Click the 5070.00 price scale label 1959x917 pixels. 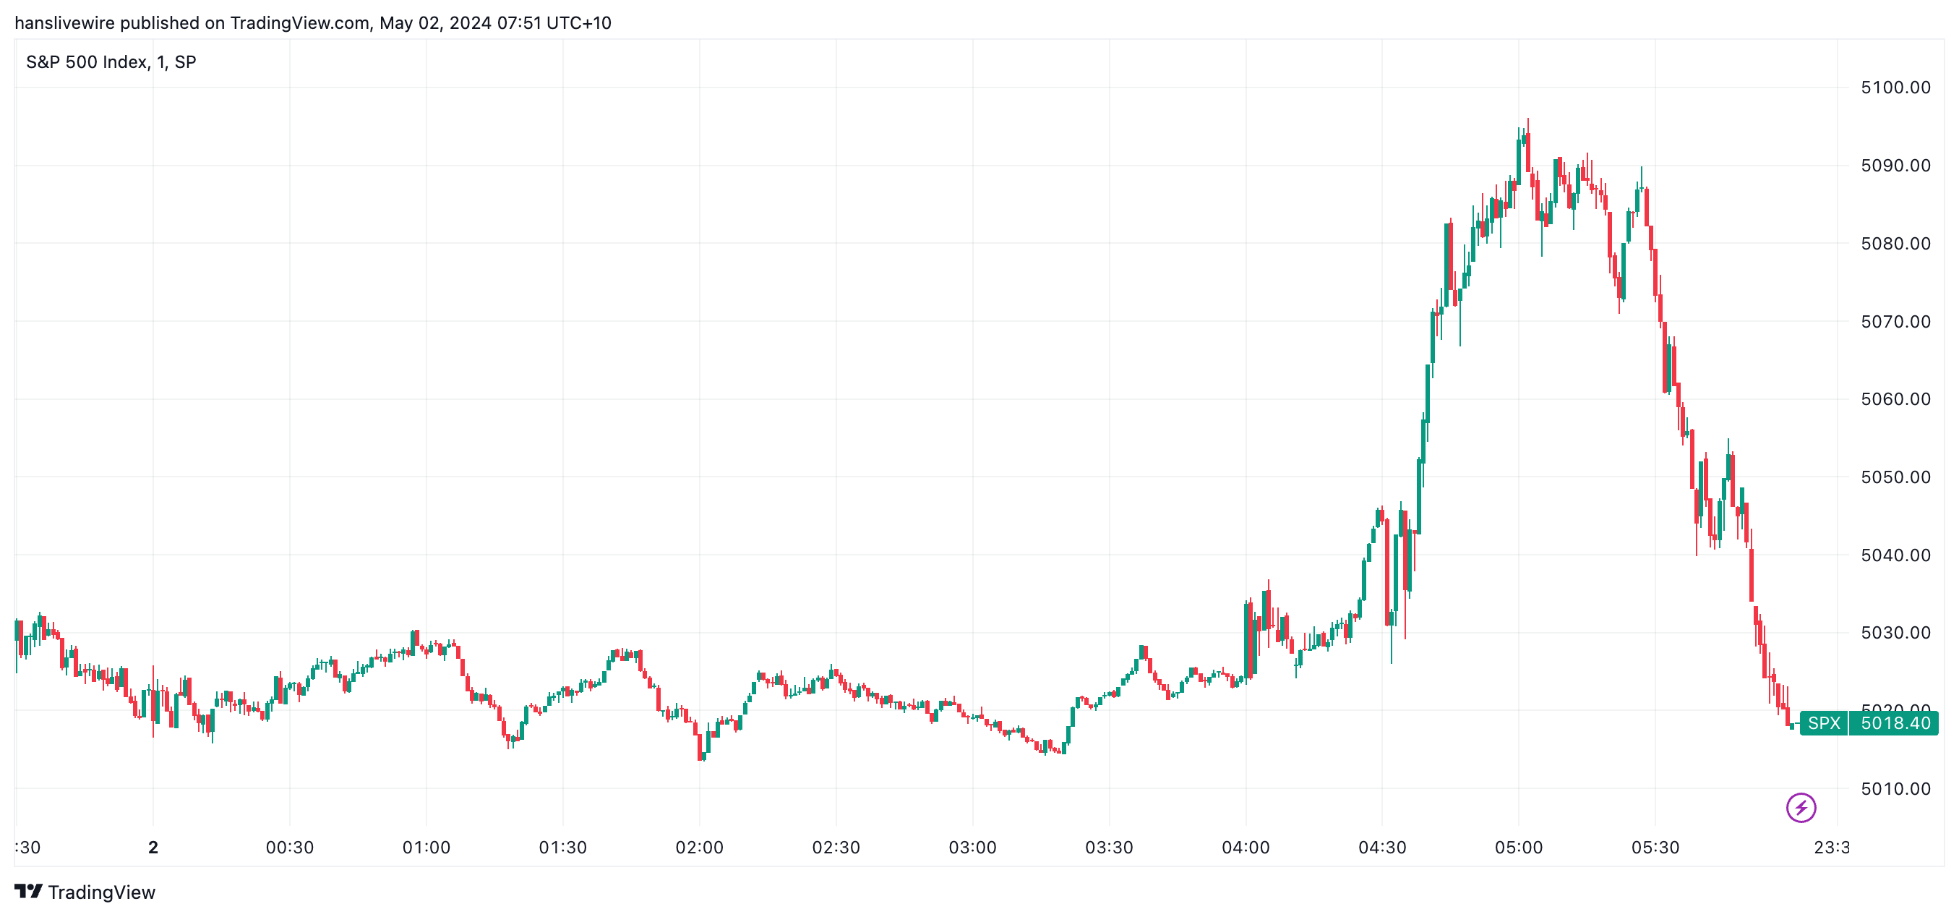click(x=1895, y=321)
